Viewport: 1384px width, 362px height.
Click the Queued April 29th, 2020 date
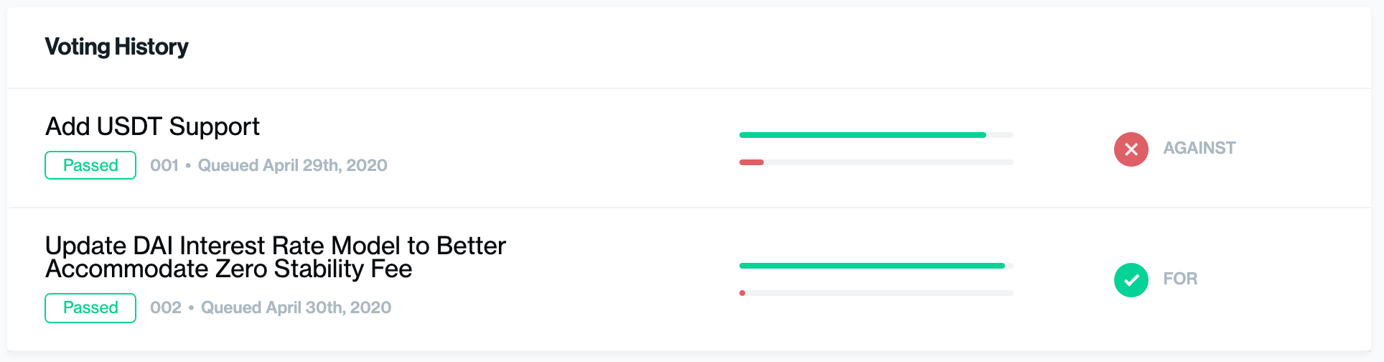pos(292,166)
